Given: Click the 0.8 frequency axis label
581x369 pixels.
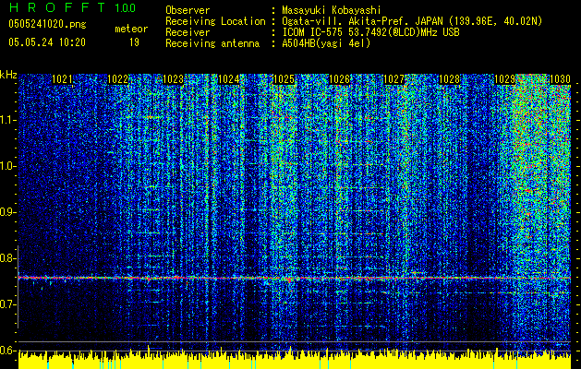Looking at the screenshot, I should tap(8, 258).
